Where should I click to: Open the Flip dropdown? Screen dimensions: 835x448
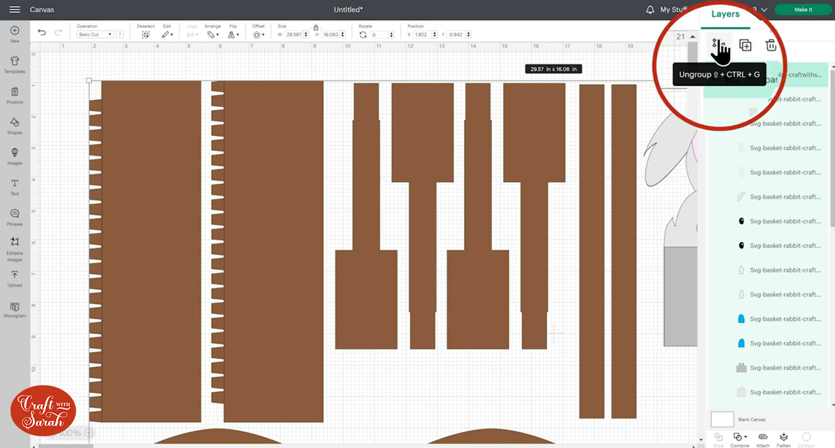pyautogui.click(x=234, y=34)
